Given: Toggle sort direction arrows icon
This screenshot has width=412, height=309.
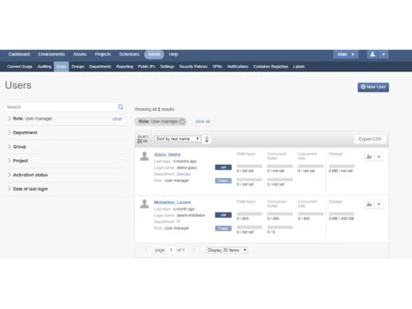Looking at the screenshot, I should (207, 139).
